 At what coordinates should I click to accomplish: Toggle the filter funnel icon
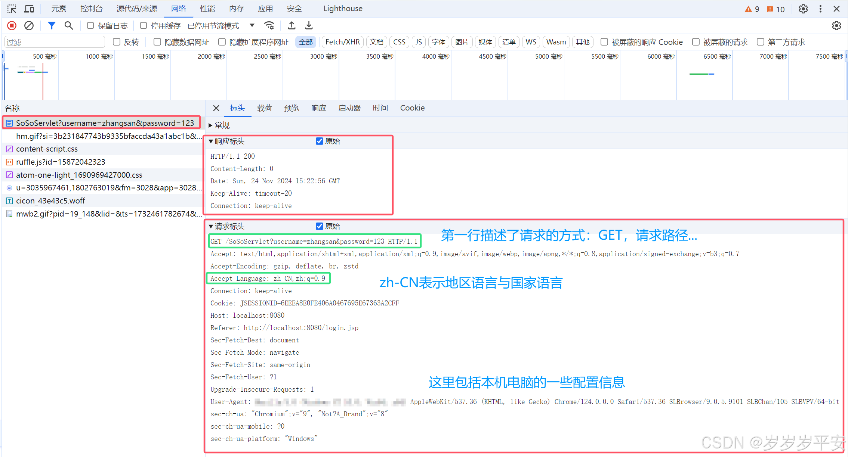[52, 25]
